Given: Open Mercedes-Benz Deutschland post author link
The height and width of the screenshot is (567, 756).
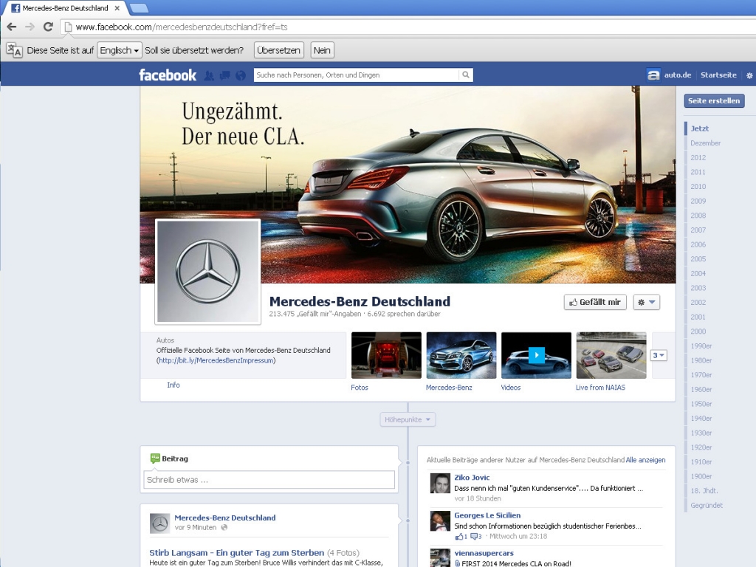Looking at the screenshot, I should (224, 518).
